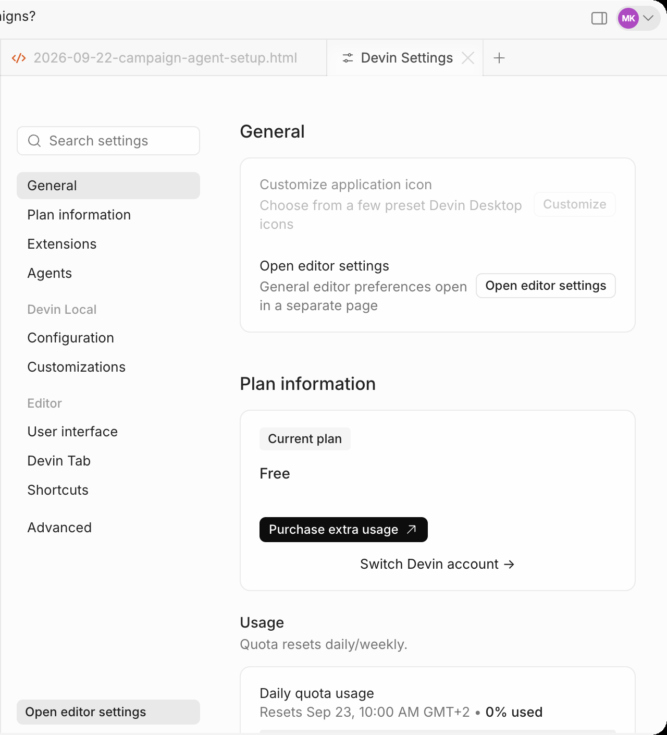This screenshot has width=667, height=735.
Task: Open the MK account avatar menu
Action: [x=638, y=18]
